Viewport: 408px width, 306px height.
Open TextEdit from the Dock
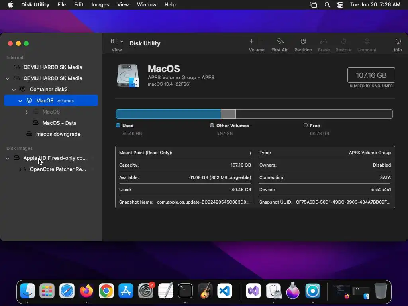point(165,290)
